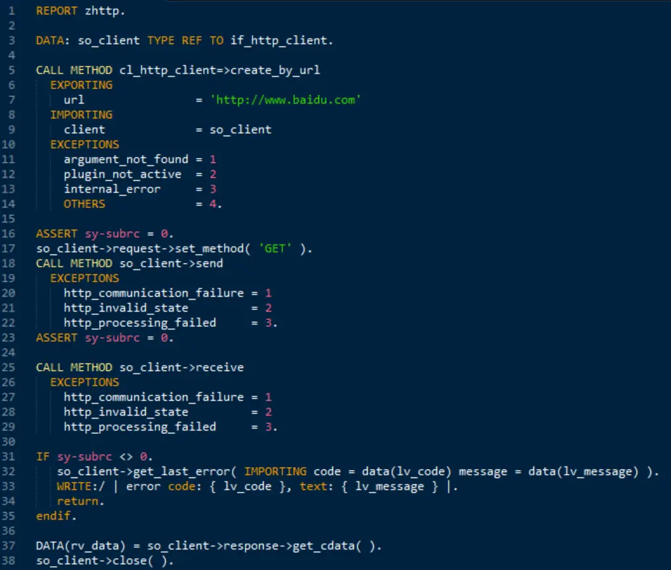Click 'http_invalid_state' on line 28
This screenshot has width=671, height=570.
point(125,411)
